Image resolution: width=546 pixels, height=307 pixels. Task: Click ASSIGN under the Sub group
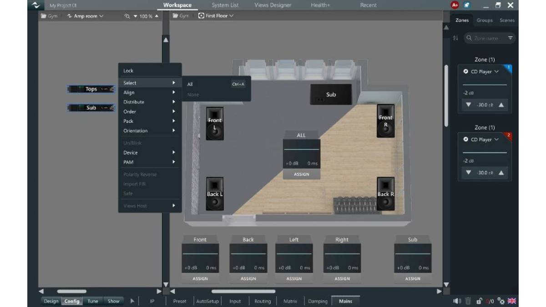click(413, 278)
